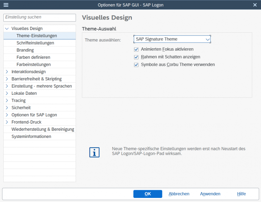Click the Animierten Fokus aktivieren label text
Screen dimensions: 261x202
pos(167,49)
